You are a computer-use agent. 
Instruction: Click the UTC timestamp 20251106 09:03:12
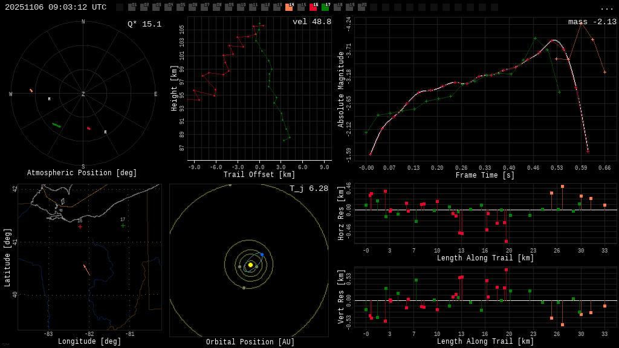[56, 7]
